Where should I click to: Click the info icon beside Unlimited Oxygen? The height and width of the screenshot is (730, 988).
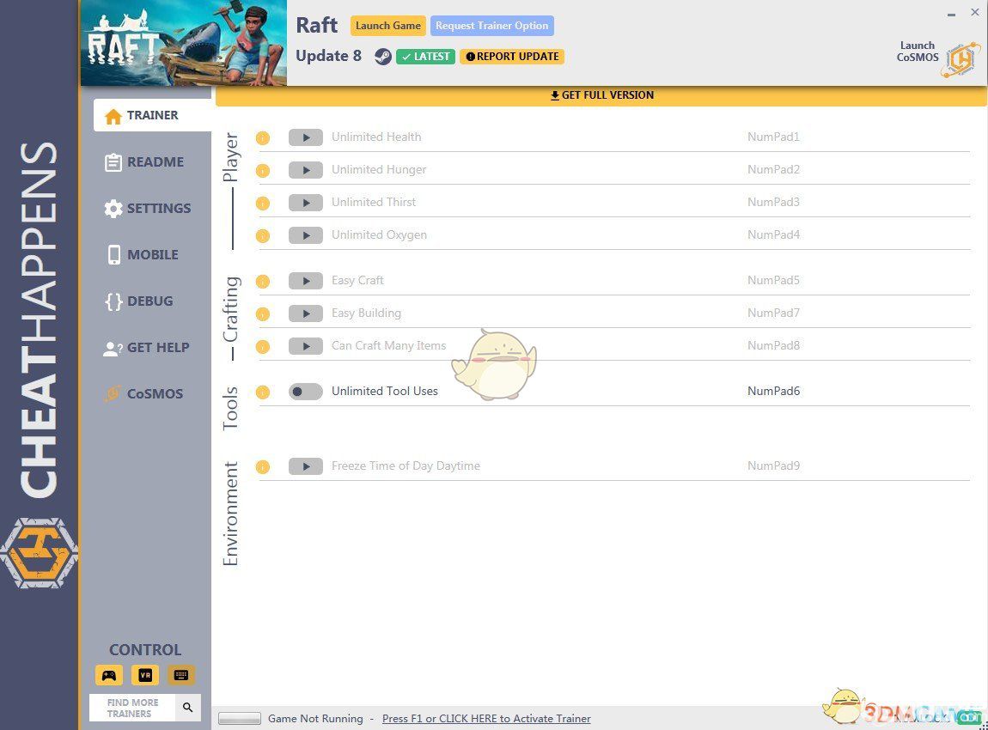point(263,236)
